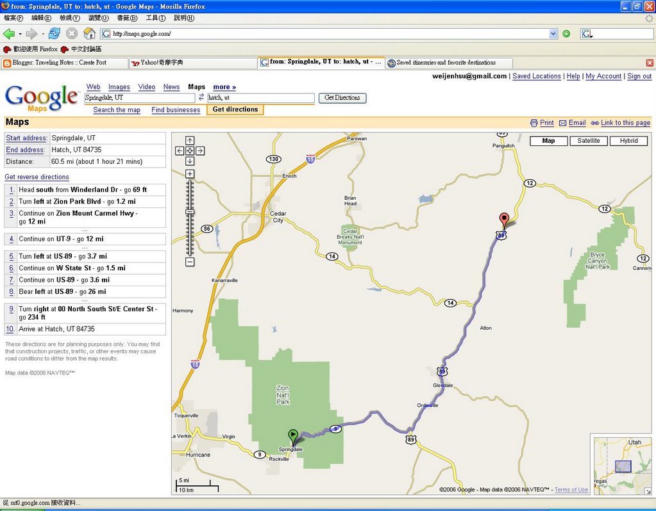This screenshot has height=511, width=656.
Task: Open My Account link
Action: pos(603,76)
